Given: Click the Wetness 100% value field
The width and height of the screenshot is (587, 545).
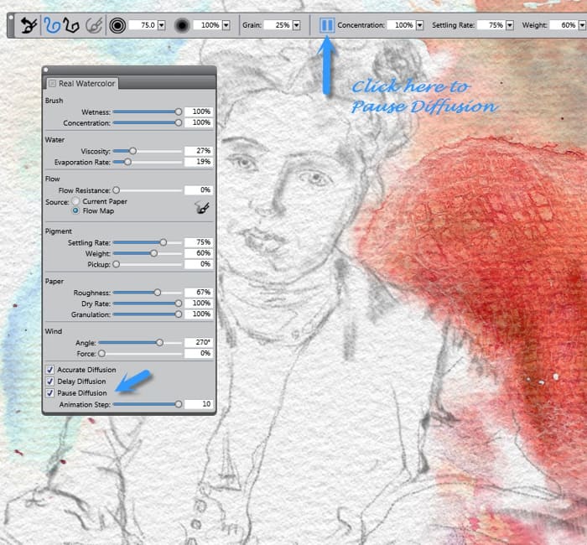Looking at the screenshot, I should point(199,112).
